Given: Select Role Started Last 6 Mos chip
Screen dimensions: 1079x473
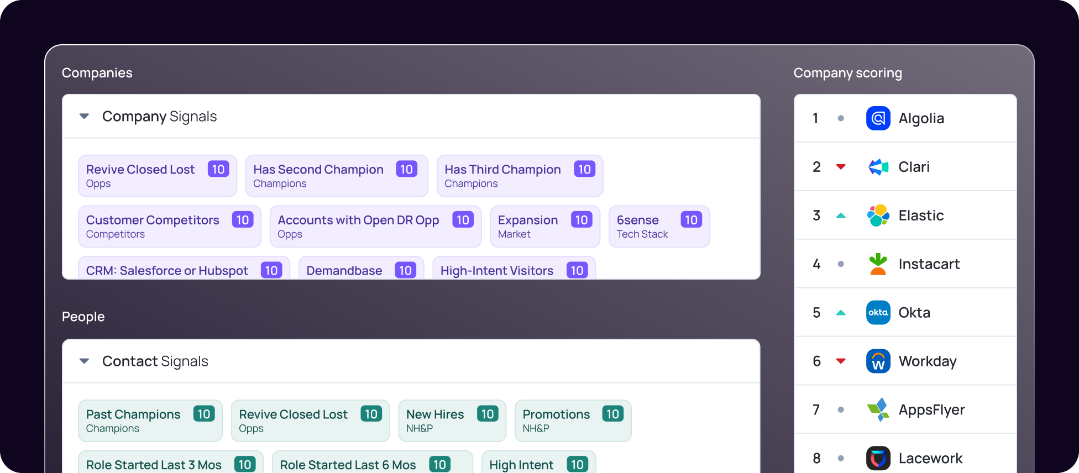Looking at the screenshot, I should [373, 462].
